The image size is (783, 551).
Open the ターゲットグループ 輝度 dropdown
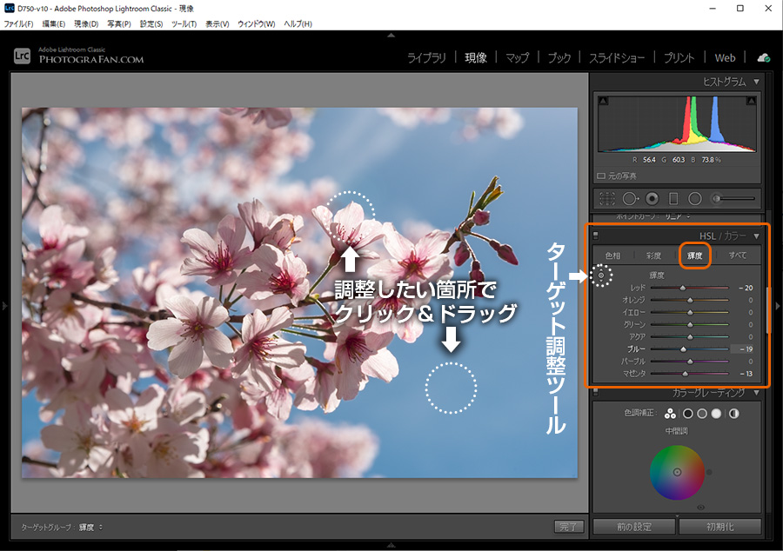(90, 527)
